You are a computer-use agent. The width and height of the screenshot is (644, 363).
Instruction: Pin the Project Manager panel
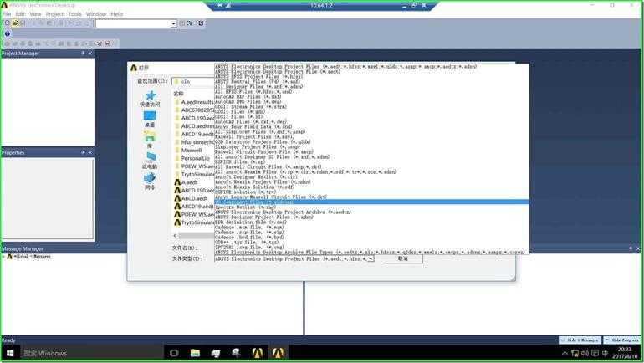(x=83, y=54)
